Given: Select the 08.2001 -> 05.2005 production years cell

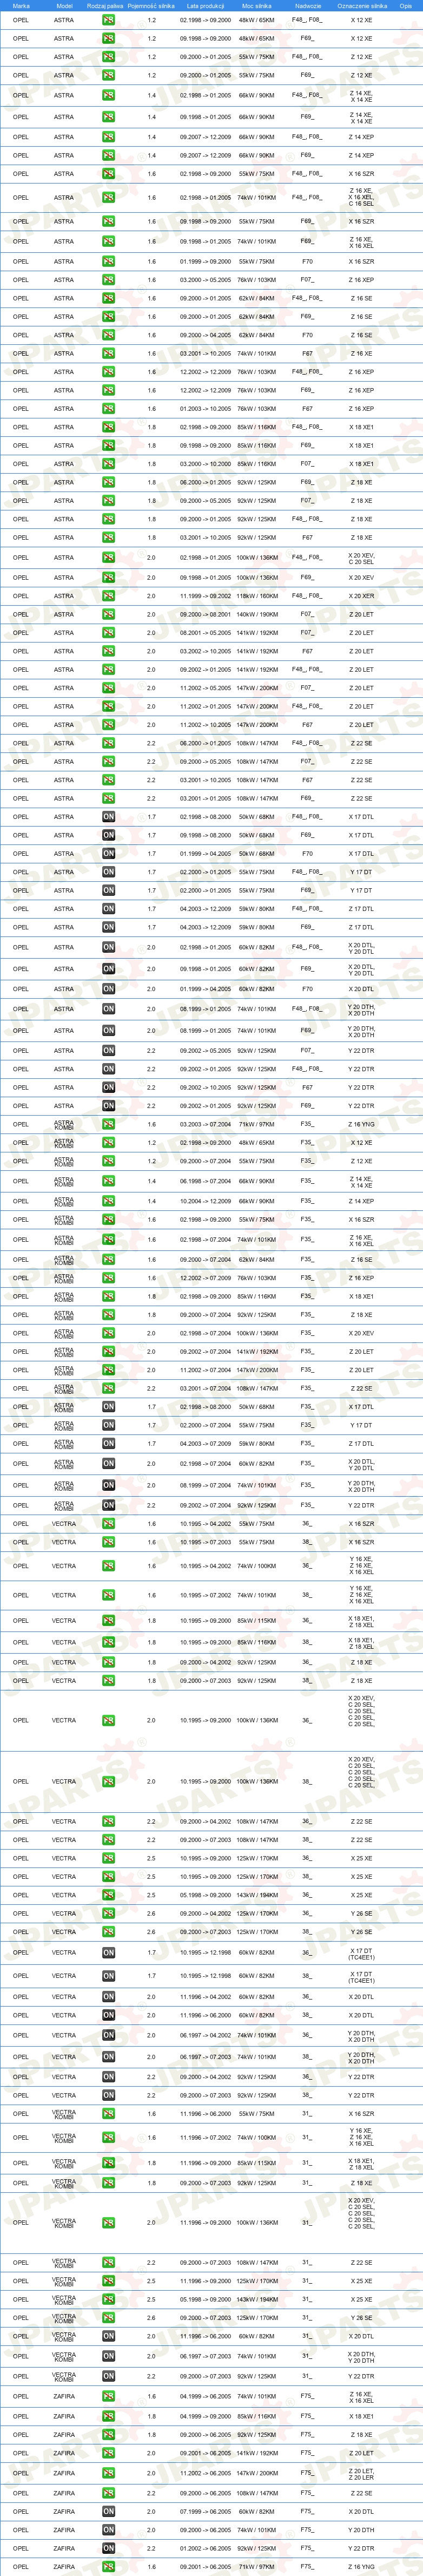Looking at the screenshot, I should [205, 633].
